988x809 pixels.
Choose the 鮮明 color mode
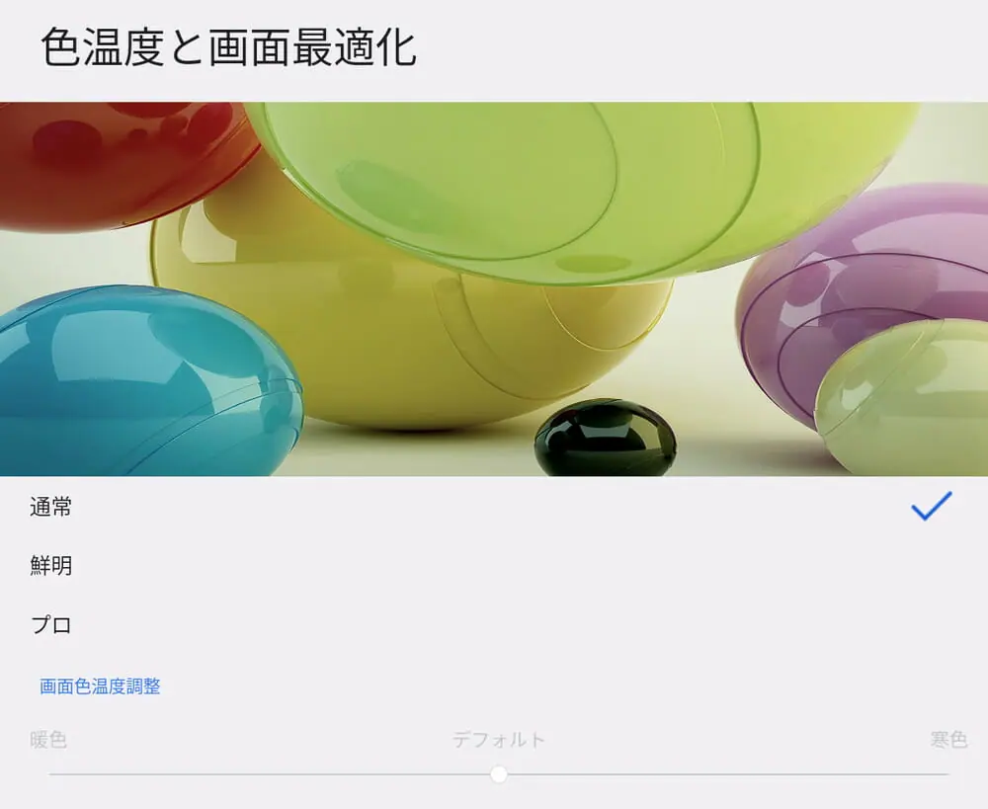494,565
